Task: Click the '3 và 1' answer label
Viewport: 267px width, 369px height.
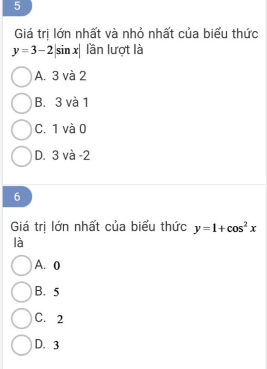Action: tap(72, 102)
